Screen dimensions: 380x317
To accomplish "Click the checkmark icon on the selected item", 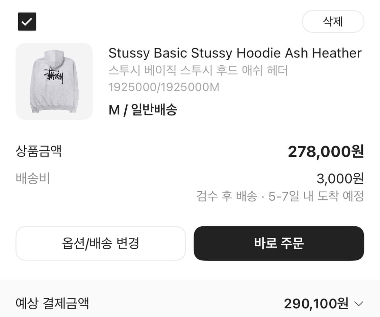I will click(x=27, y=21).
